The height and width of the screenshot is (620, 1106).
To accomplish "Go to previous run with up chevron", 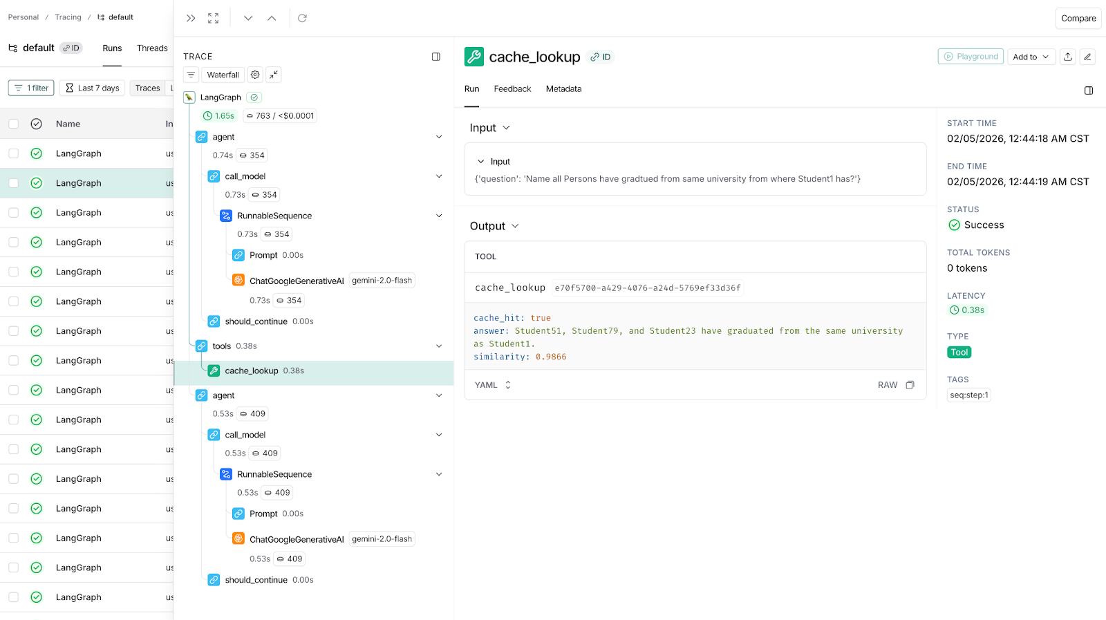I will (x=272, y=18).
